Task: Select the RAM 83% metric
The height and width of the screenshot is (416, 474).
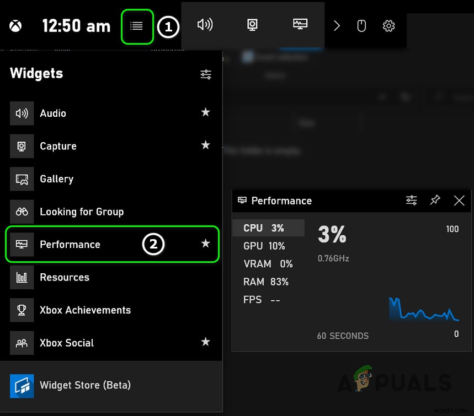Action: [266, 282]
